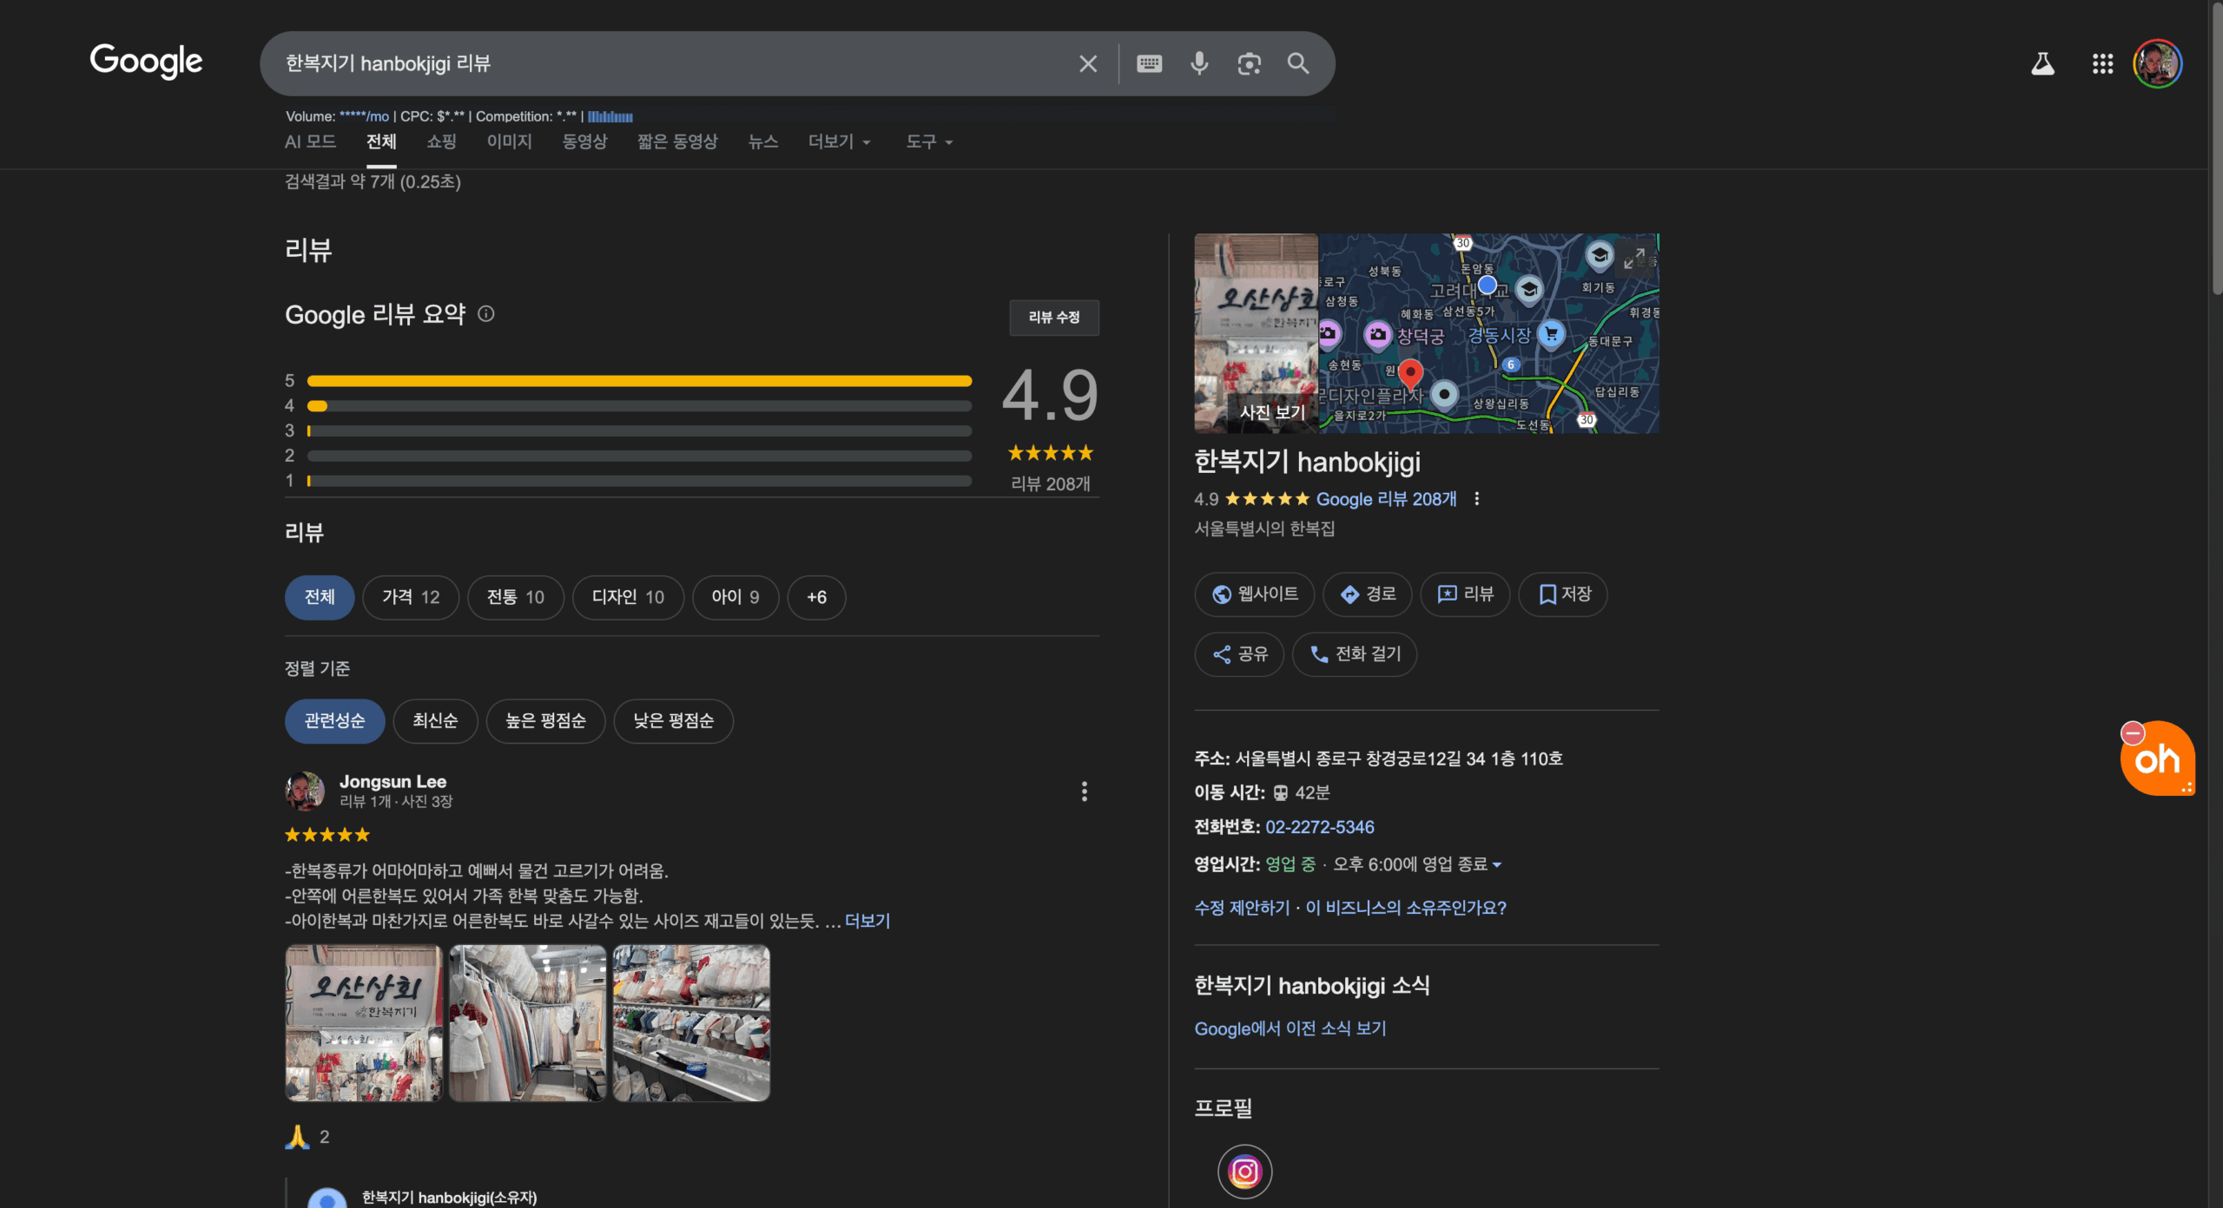The width and height of the screenshot is (2223, 1208).
Task: Open the Google apps grid
Action: tap(2102, 63)
